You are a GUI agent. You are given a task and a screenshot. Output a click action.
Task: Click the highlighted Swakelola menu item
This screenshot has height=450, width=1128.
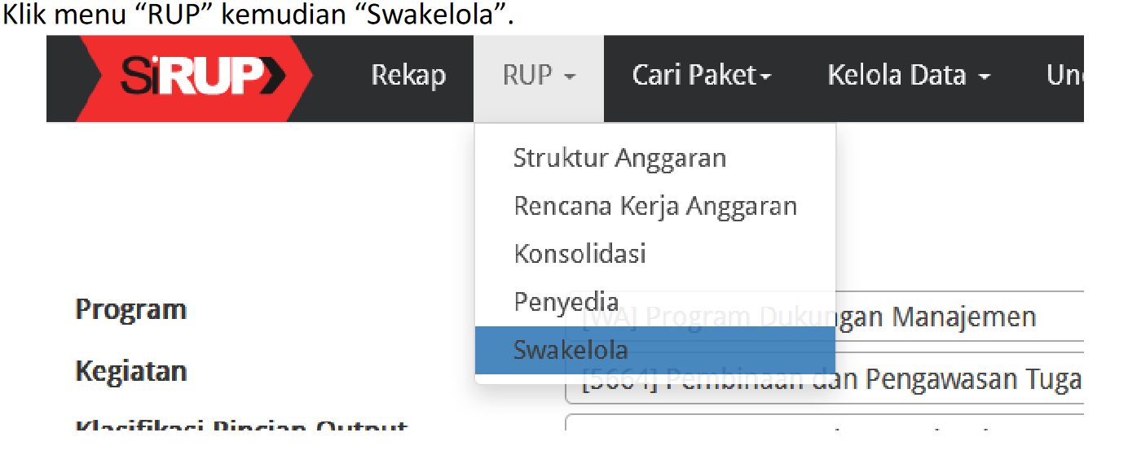[571, 351]
